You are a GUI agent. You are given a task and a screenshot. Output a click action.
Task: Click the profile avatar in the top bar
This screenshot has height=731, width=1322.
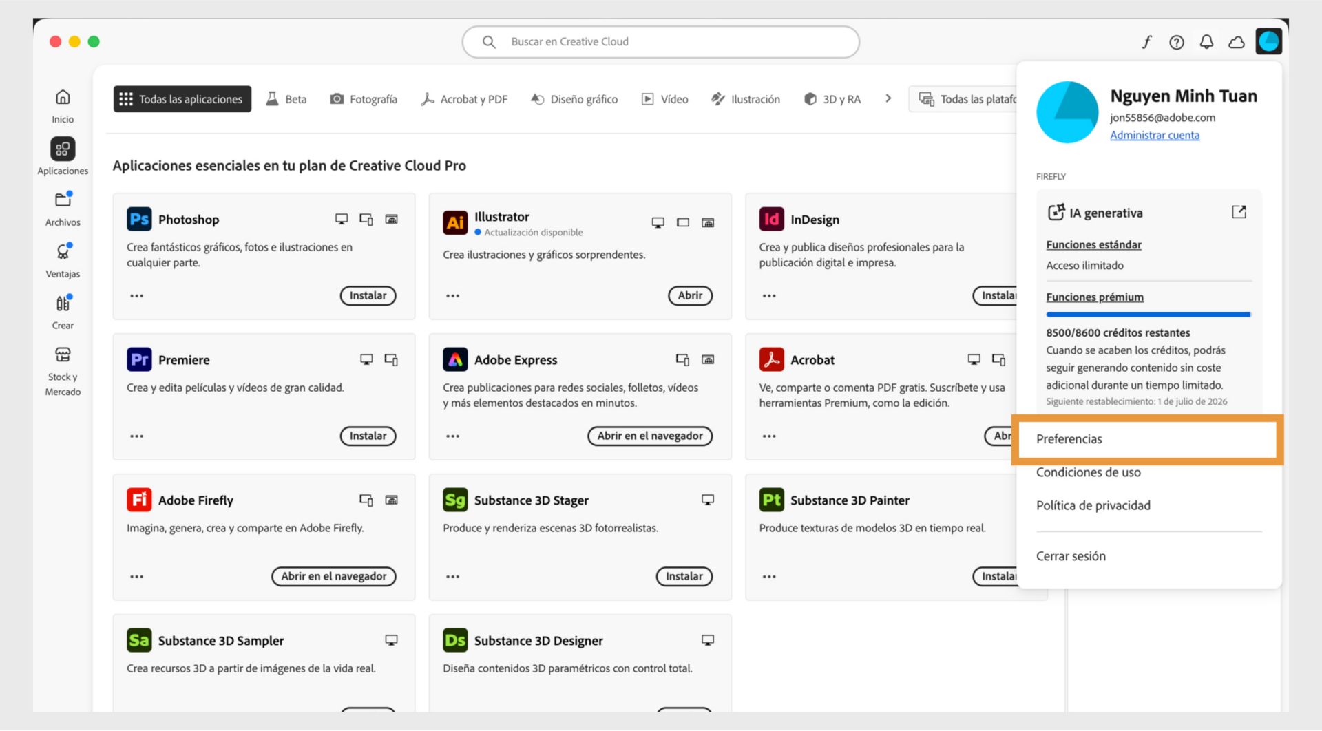[1268, 41]
